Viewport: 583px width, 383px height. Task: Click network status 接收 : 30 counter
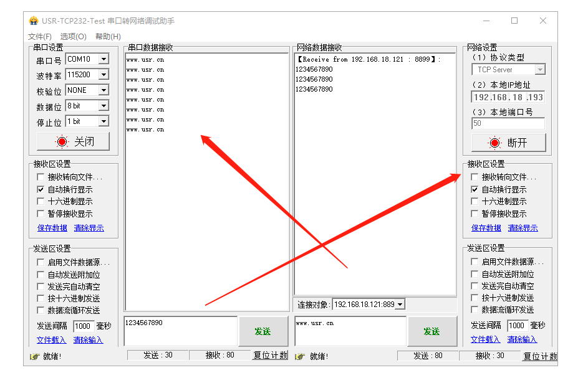[490, 356]
